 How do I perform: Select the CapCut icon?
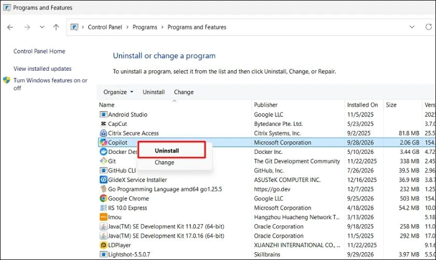tap(103, 124)
